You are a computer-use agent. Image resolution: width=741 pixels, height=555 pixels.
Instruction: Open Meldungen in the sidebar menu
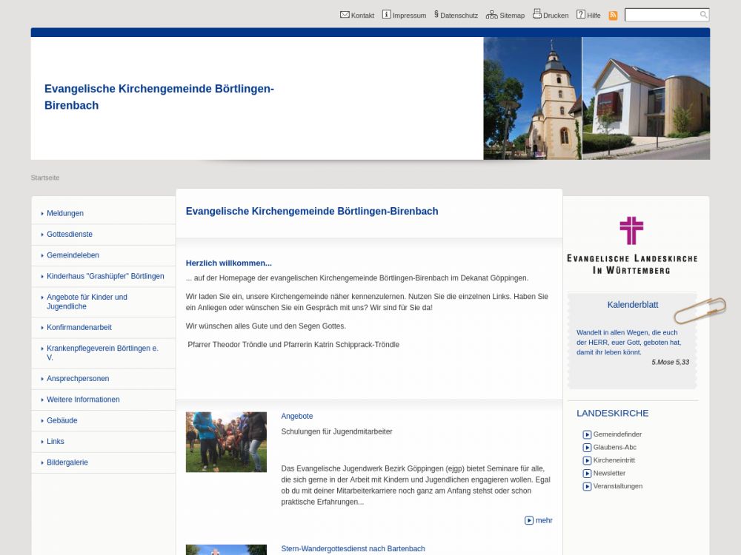click(65, 213)
